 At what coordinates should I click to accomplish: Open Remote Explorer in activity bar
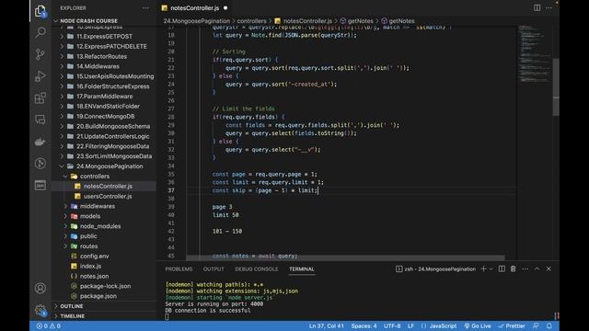point(40,120)
